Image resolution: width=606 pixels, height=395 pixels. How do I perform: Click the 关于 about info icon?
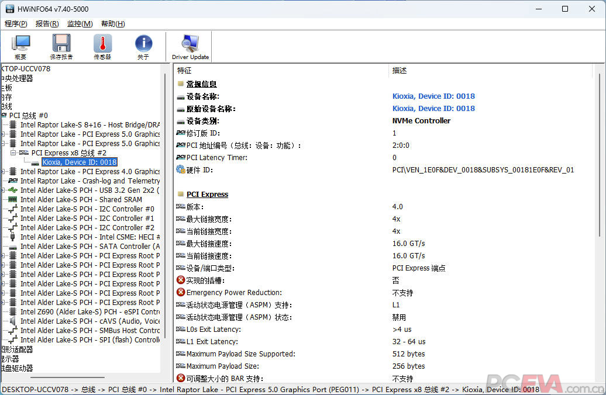click(142, 46)
